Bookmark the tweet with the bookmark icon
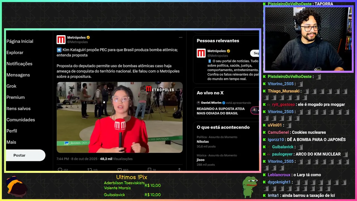This screenshot has width=357, height=201. [149, 170]
